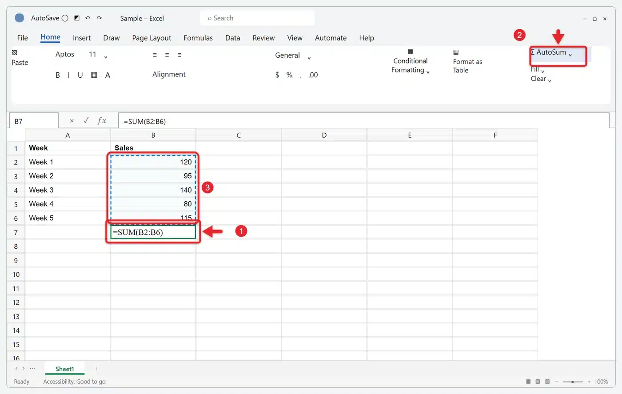Select column D header
Viewport: 622px width, 394px height.
(324, 135)
